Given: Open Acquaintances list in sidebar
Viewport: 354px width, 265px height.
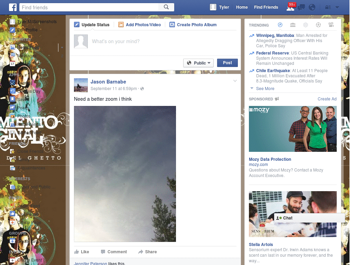Looking at the screenshot, I should click(31, 168).
